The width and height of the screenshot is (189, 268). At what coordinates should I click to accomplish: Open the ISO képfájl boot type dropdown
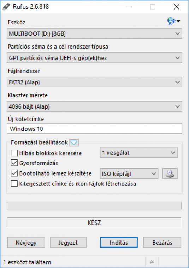point(129,173)
